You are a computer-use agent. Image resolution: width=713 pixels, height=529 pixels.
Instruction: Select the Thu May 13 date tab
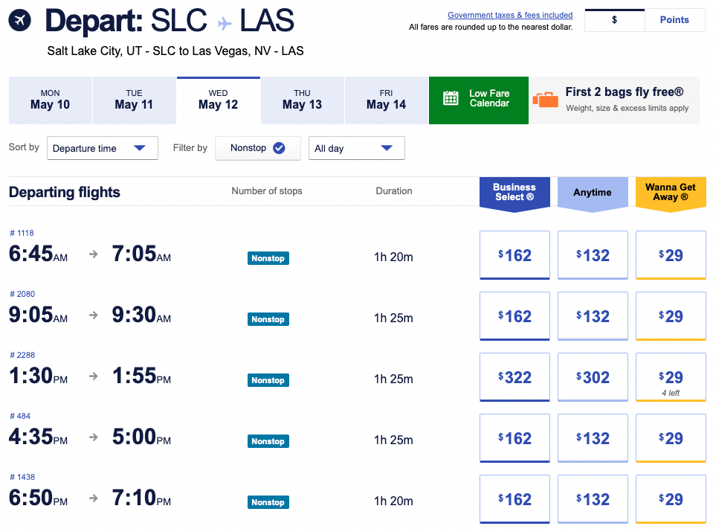[x=302, y=100]
